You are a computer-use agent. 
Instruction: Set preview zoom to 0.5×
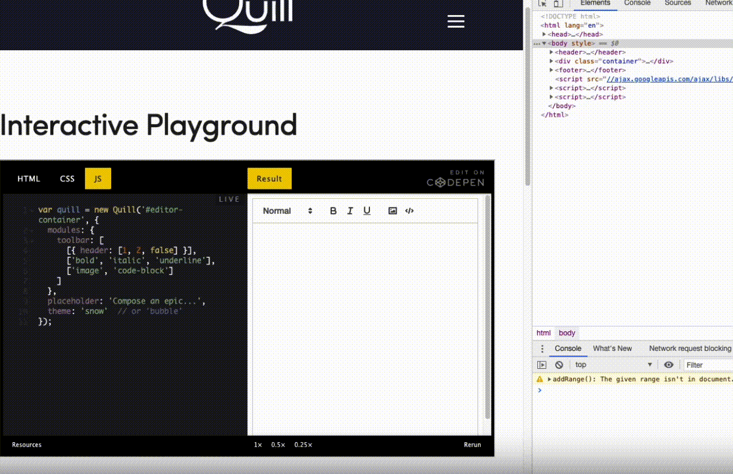278,445
